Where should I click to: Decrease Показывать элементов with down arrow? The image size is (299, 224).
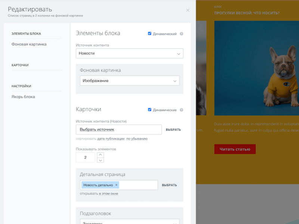(101, 160)
